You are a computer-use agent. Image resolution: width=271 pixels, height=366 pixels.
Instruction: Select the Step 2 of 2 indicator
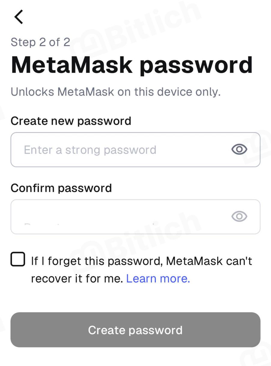point(41,42)
